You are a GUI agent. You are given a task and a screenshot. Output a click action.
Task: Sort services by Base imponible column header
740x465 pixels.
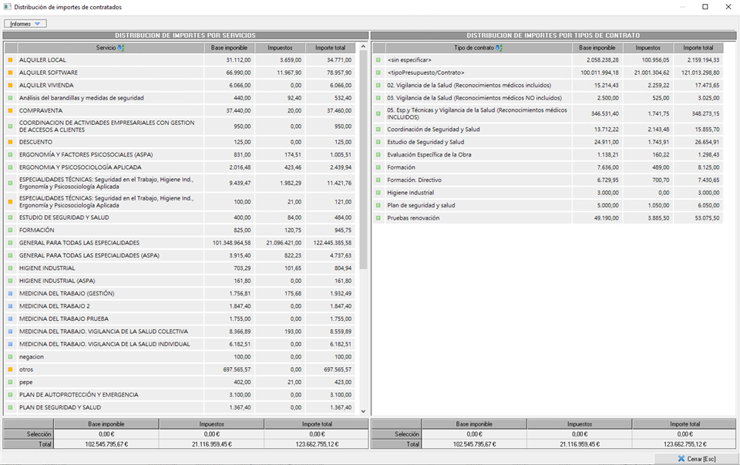[229, 48]
